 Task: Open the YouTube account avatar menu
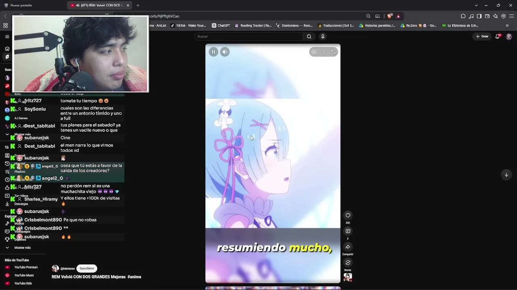point(509,36)
